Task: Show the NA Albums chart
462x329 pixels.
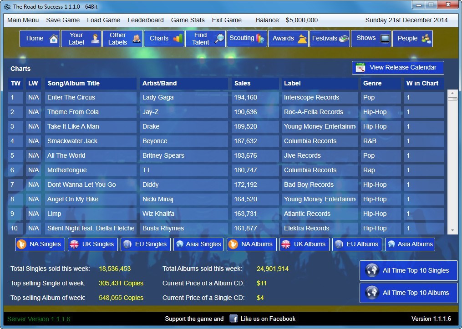Action: click(252, 244)
